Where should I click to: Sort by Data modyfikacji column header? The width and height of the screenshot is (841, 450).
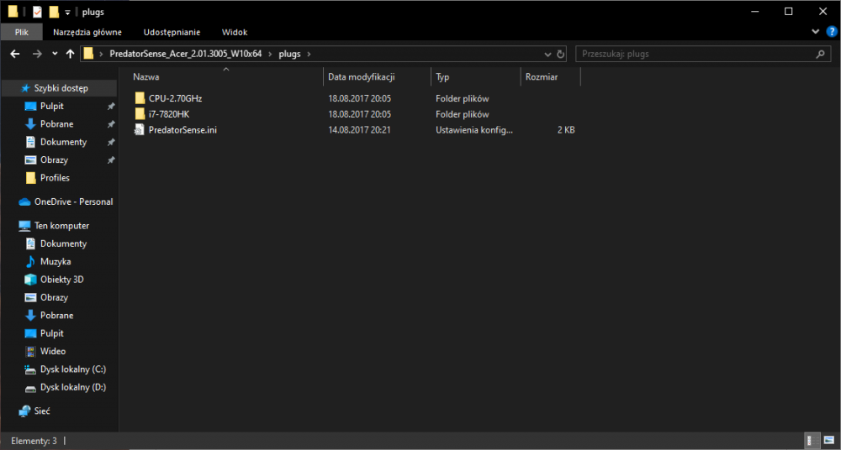point(362,76)
